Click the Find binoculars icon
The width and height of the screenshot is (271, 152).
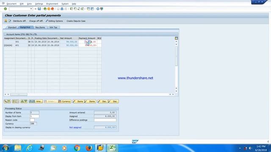tap(62, 9)
